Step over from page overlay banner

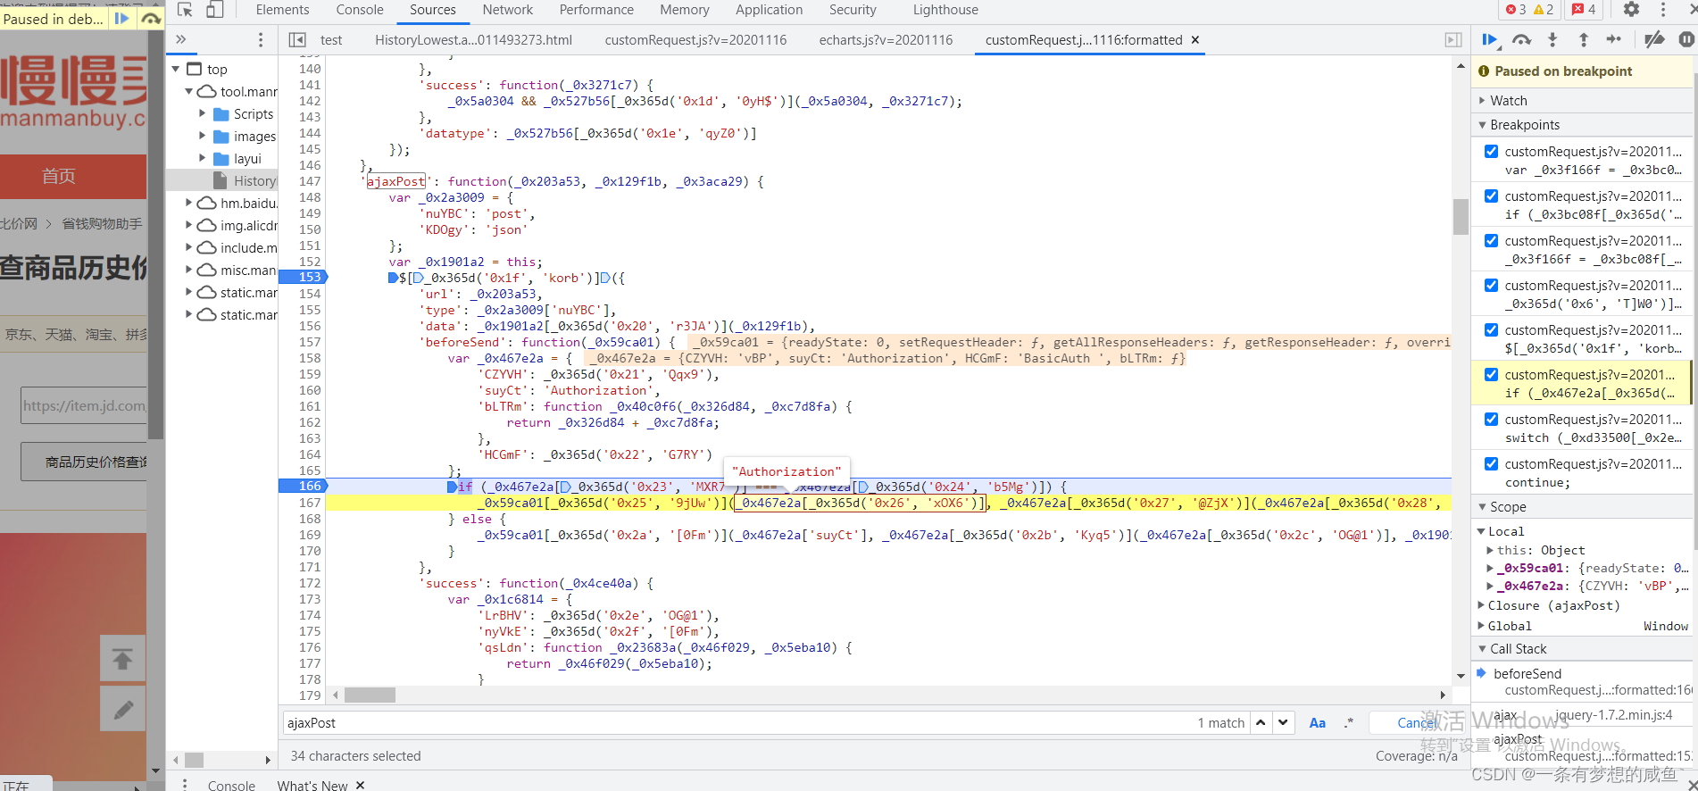tap(151, 18)
